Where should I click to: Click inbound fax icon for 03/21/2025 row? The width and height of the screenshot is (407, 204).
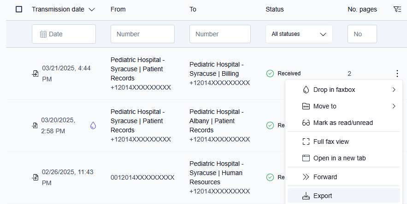point(35,74)
